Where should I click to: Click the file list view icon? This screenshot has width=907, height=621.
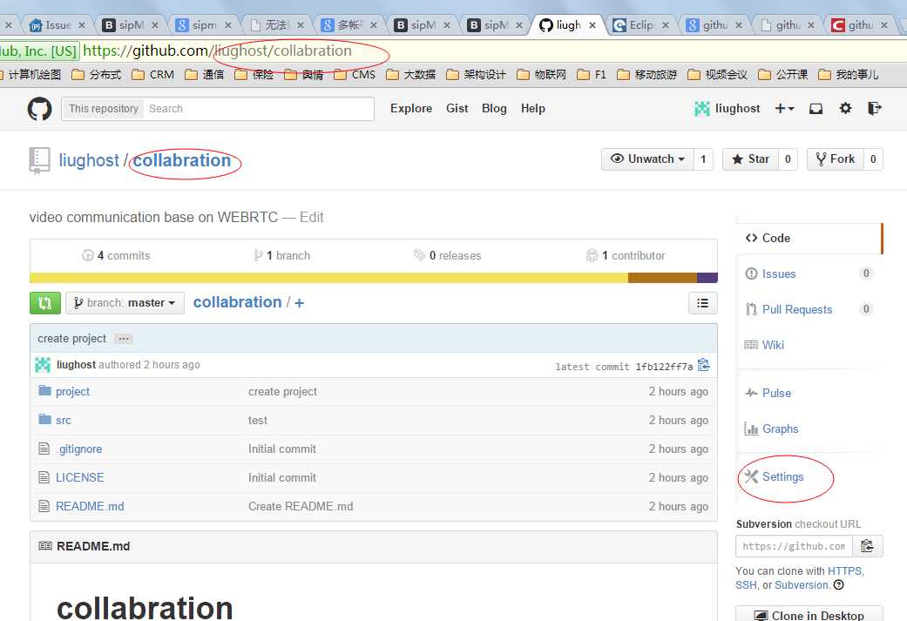(x=703, y=303)
